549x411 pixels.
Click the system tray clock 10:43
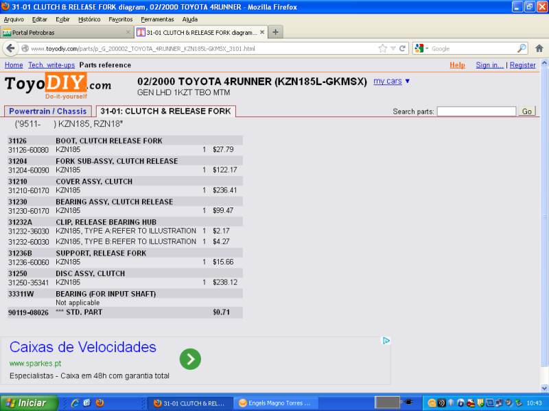(x=534, y=403)
